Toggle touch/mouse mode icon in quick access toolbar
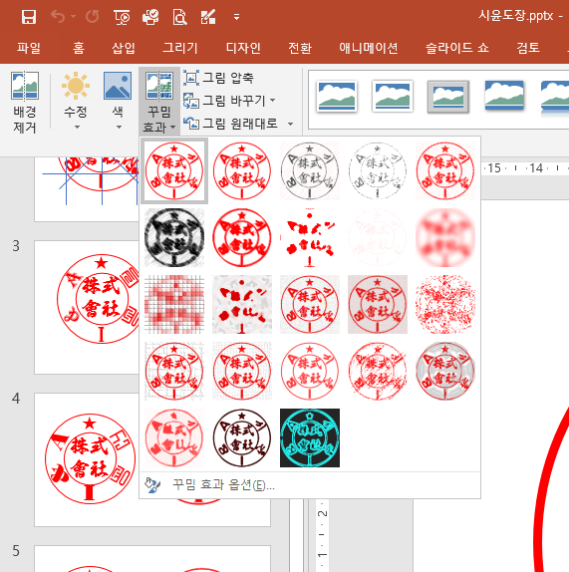The height and width of the screenshot is (572, 569). pos(208,17)
